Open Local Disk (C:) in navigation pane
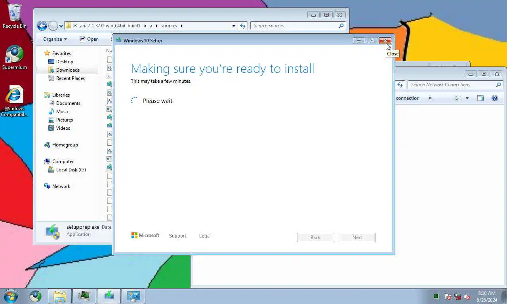 (71, 169)
